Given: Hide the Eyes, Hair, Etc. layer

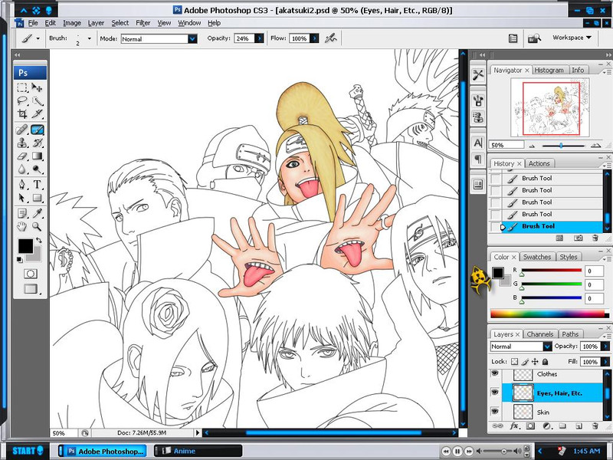Looking at the screenshot, I should tap(494, 393).
